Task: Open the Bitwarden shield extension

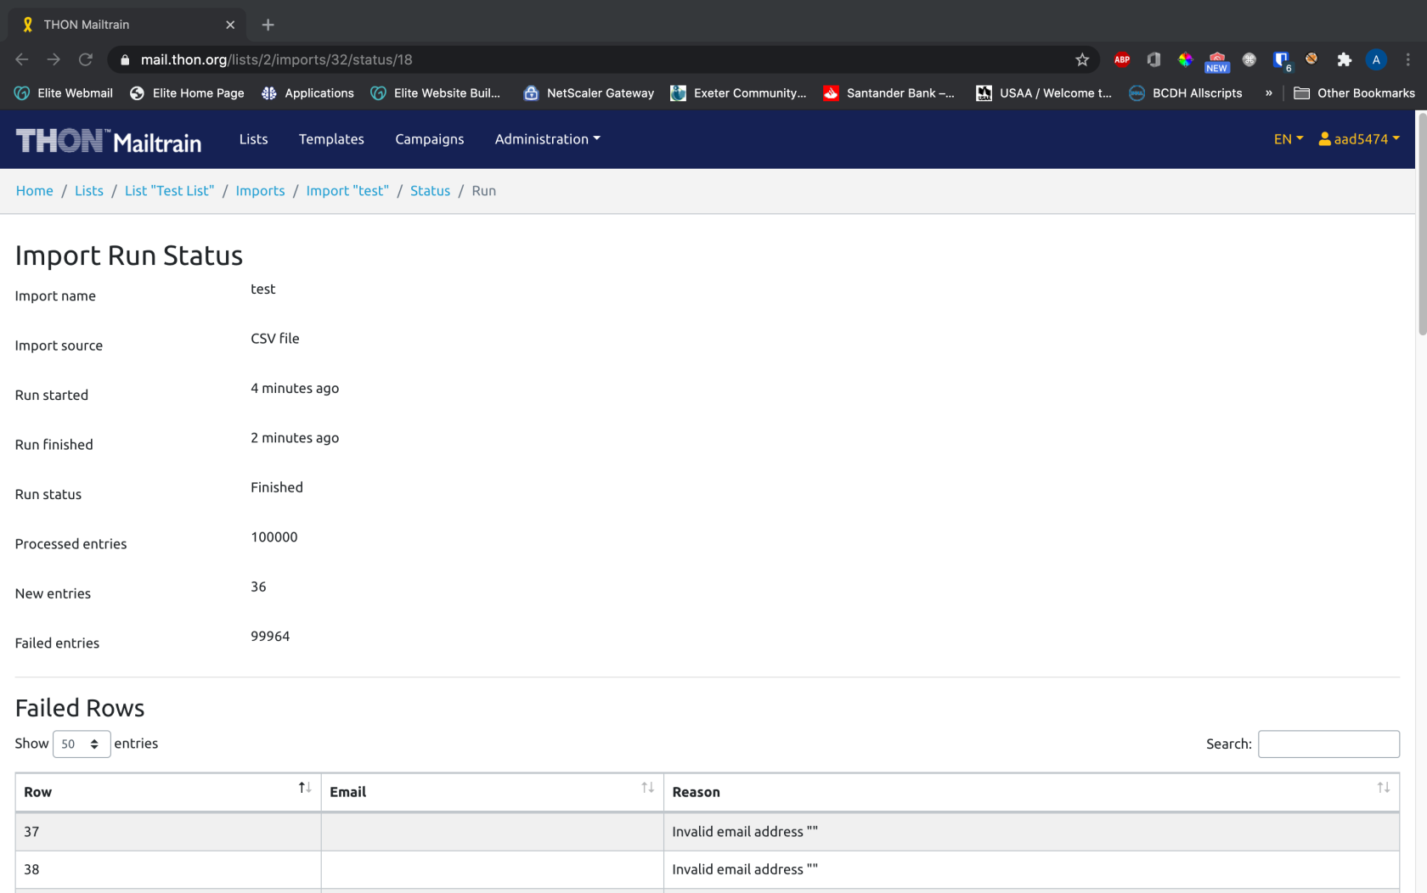Action: [x=1281, y=60]
